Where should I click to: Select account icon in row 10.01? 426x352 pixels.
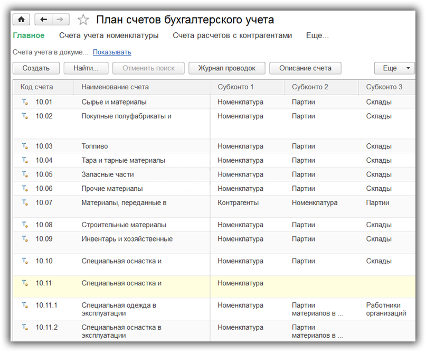pyautogui.click(x=25, y=102)
